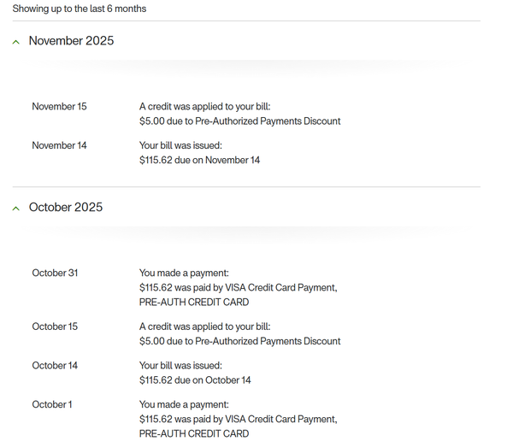Click the '$115.62 due on October 14' line

tap(195, 380)
